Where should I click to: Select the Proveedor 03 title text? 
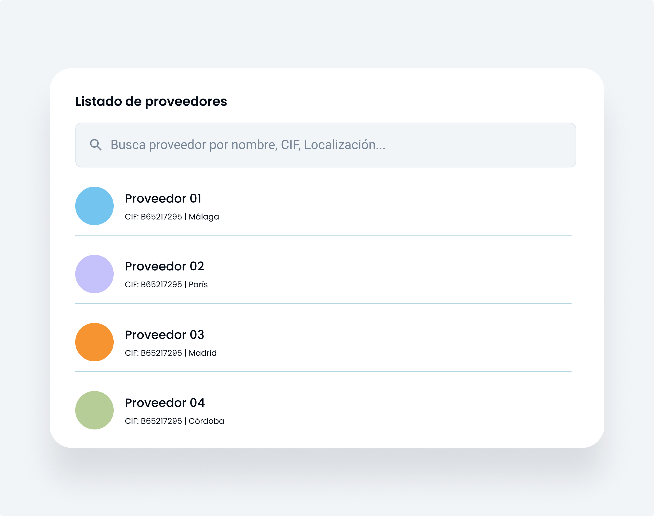[164, 335]
